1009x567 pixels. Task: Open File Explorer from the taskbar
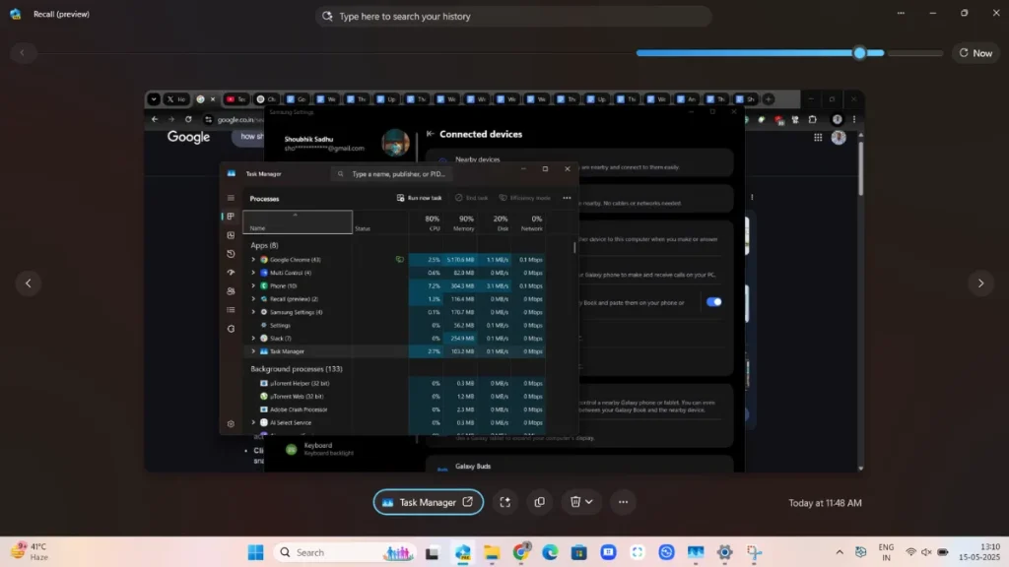(492, 552)
